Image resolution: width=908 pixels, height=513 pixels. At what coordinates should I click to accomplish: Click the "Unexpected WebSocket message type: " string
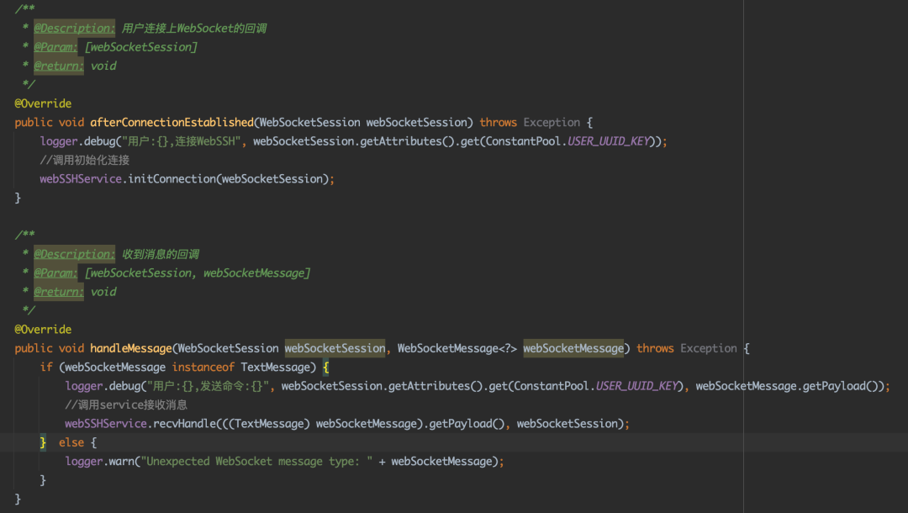tap(256, 461)
